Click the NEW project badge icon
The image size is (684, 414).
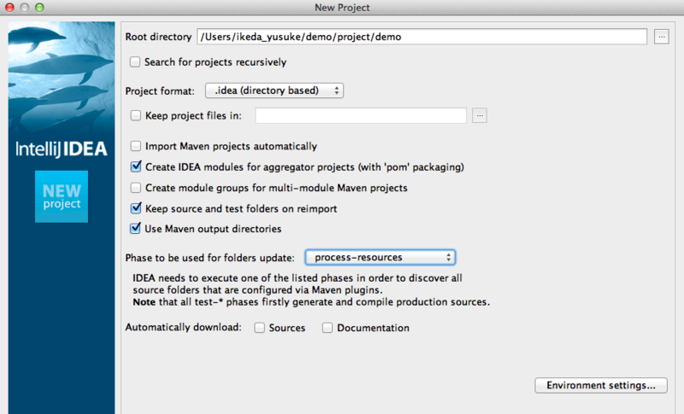pos(62,197)
